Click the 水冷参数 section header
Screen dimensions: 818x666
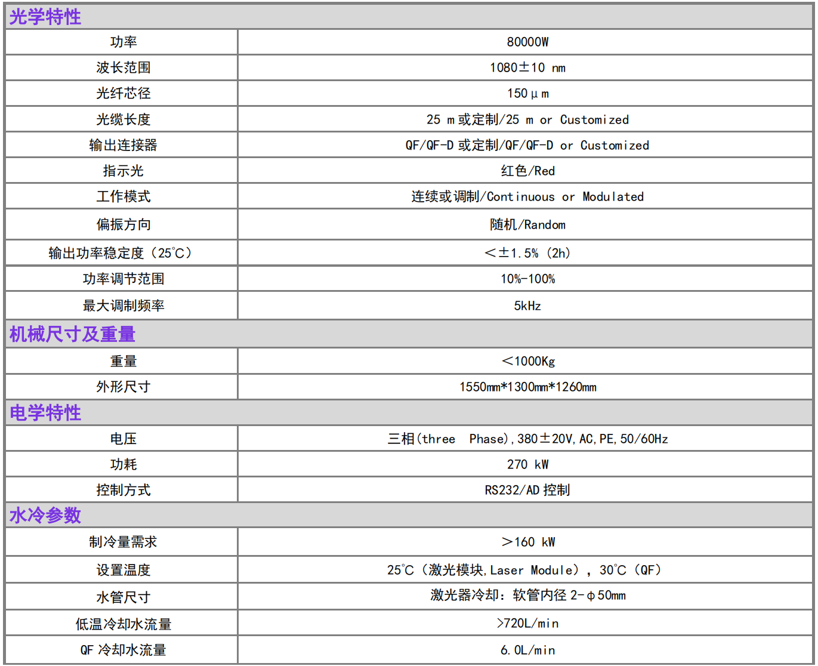(45, 515)
